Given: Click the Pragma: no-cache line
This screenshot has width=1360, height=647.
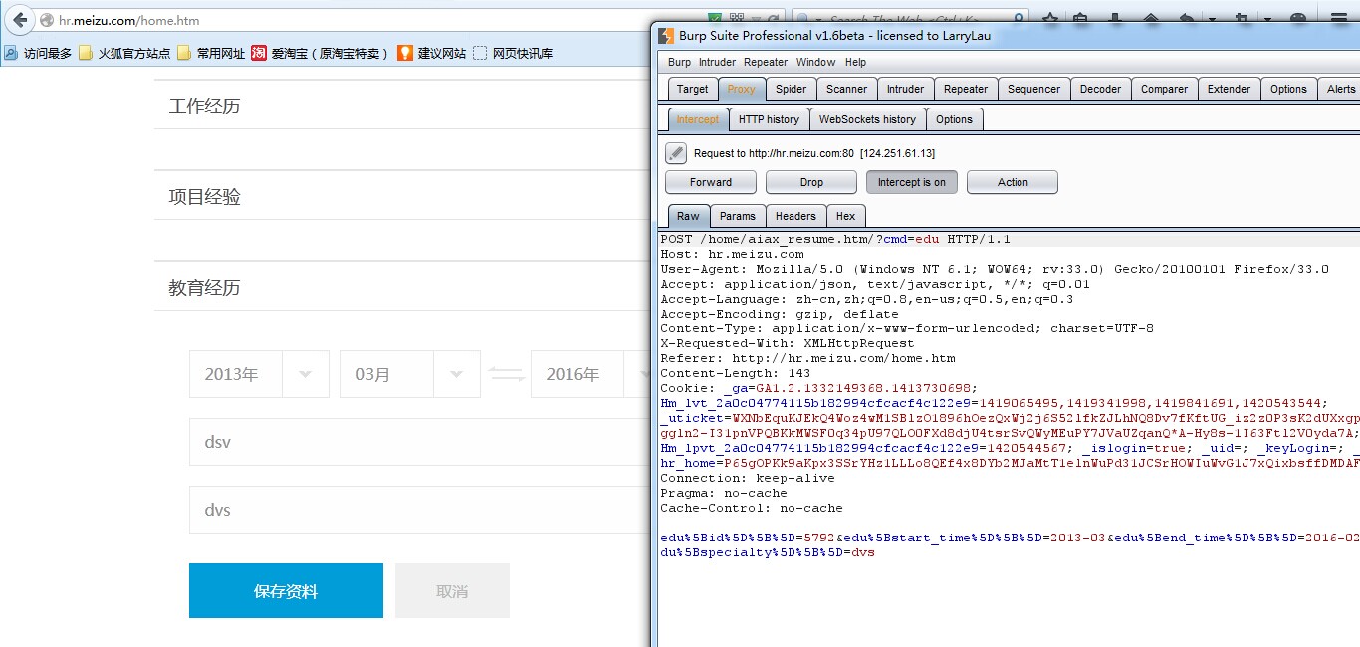Looking at the screenshot, I should pos(724,493).
